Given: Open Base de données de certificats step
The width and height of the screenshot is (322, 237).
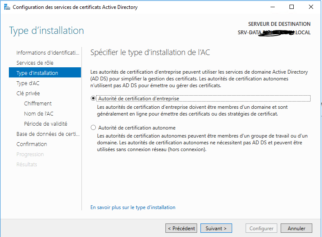Looking at the screenshot, I should point(48,134).
